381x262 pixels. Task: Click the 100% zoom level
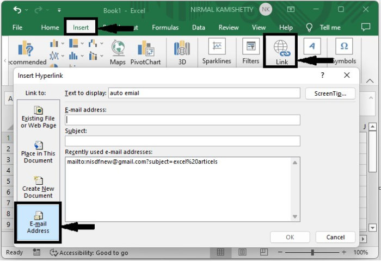[x=360, y=252]
